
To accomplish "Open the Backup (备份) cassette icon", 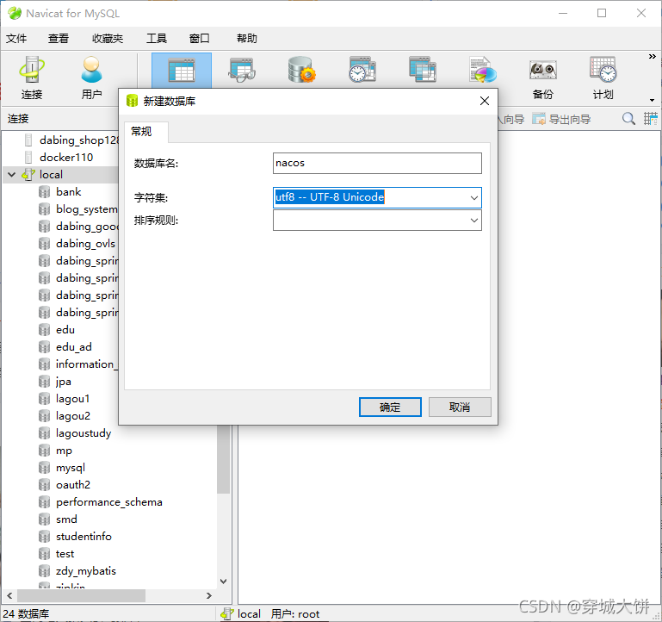I will 543,78.
